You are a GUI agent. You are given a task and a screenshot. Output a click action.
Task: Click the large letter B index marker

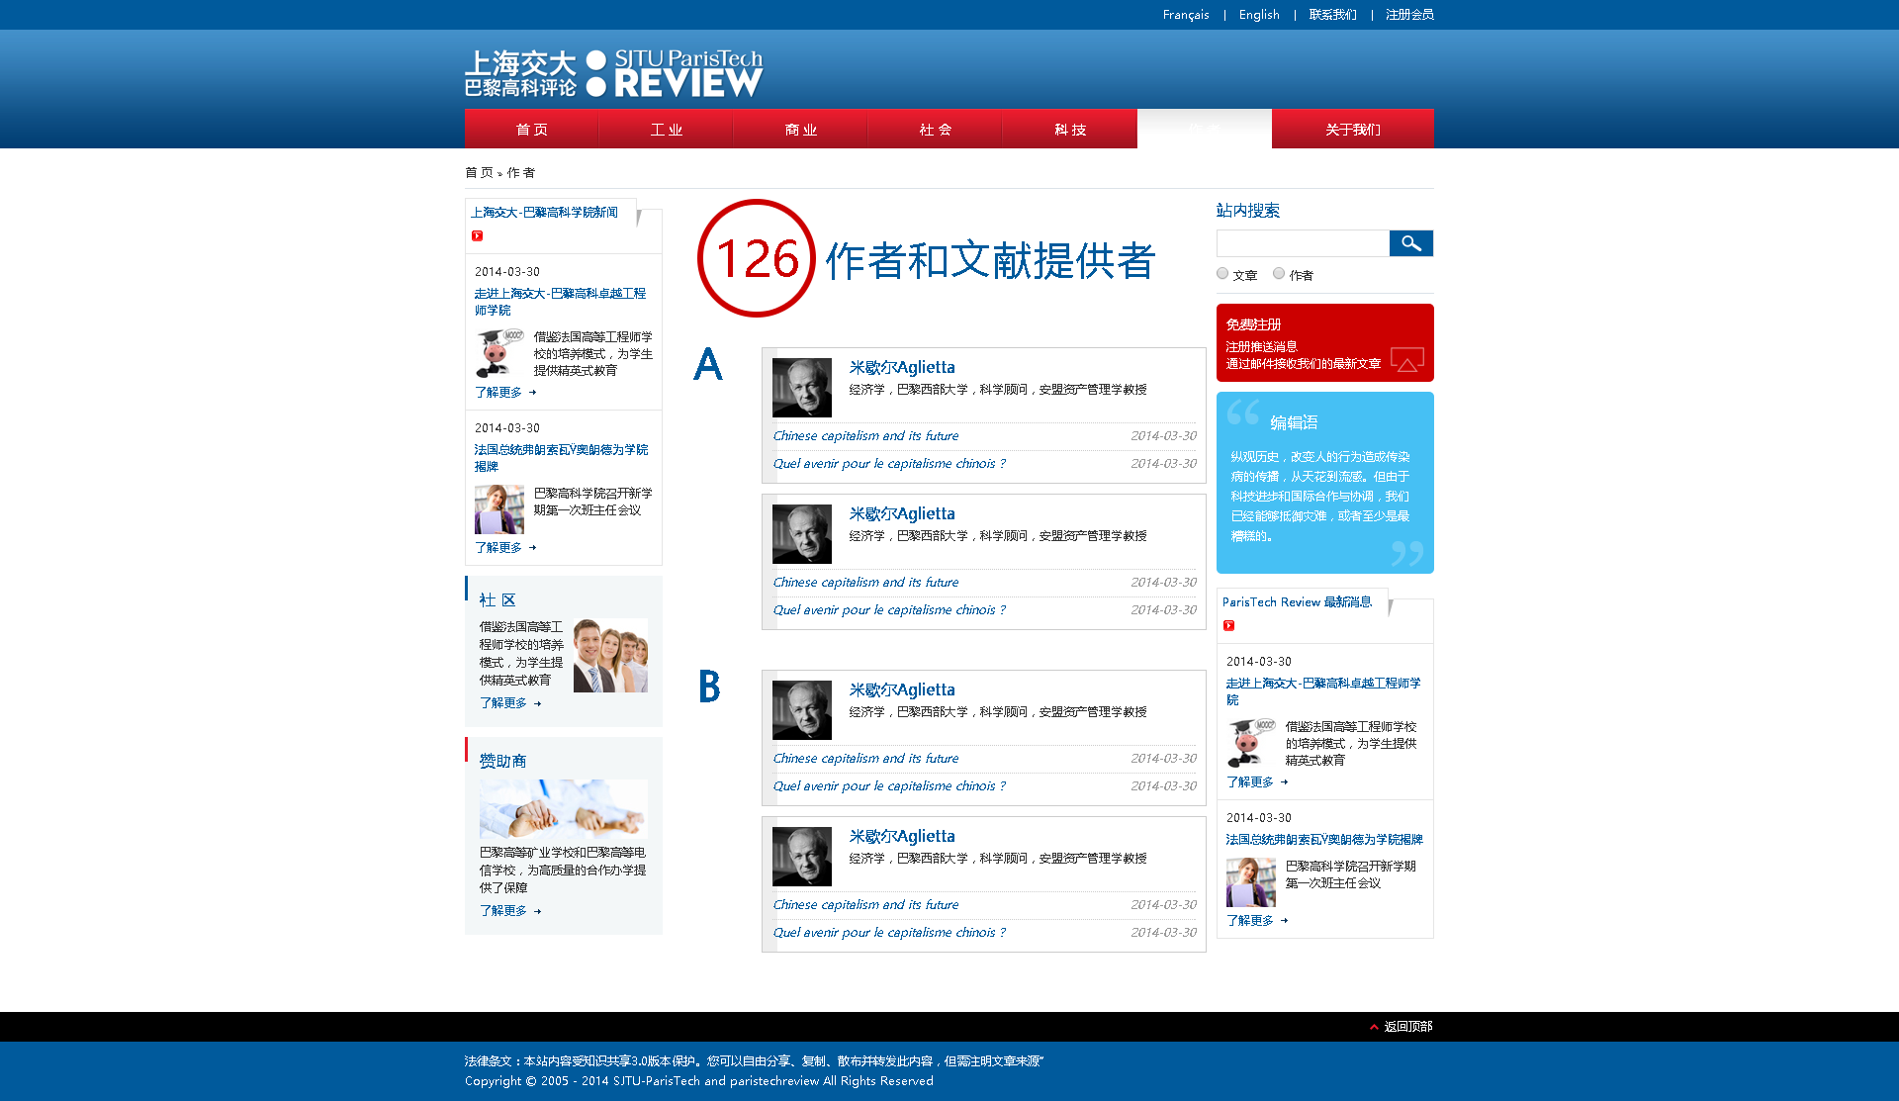pyautogui.click(x=709, y=687)
